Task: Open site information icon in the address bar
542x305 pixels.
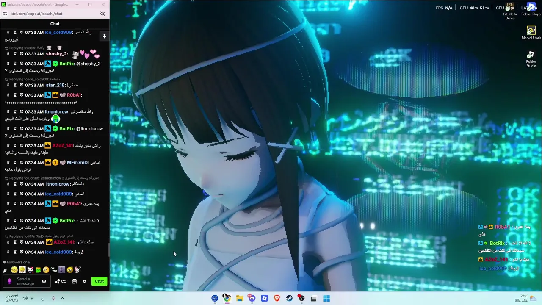Action: click(5, 14)
